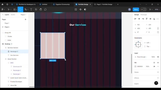Open zoom level 51% dropdown
Image resolution: width=161 pixels, height=90 pixels.
point(157,9)
